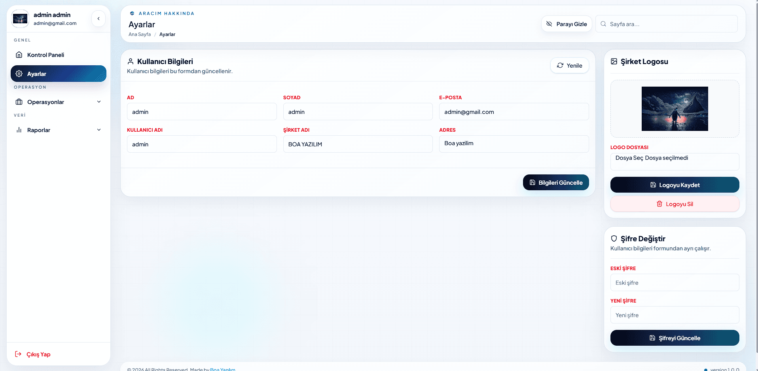Viewport: 758px width, 371px height.
Task: Go to the Ana Sayfa breadcrumb
Action: point(140,34)
